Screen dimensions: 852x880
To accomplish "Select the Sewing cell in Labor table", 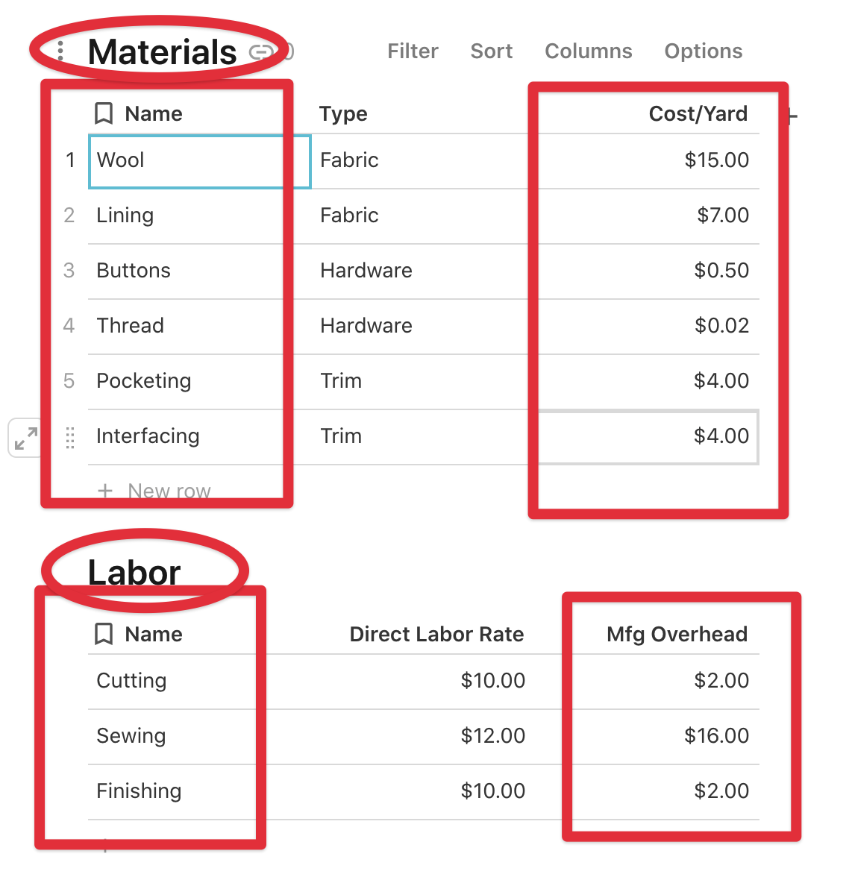I will coord(131,736).
